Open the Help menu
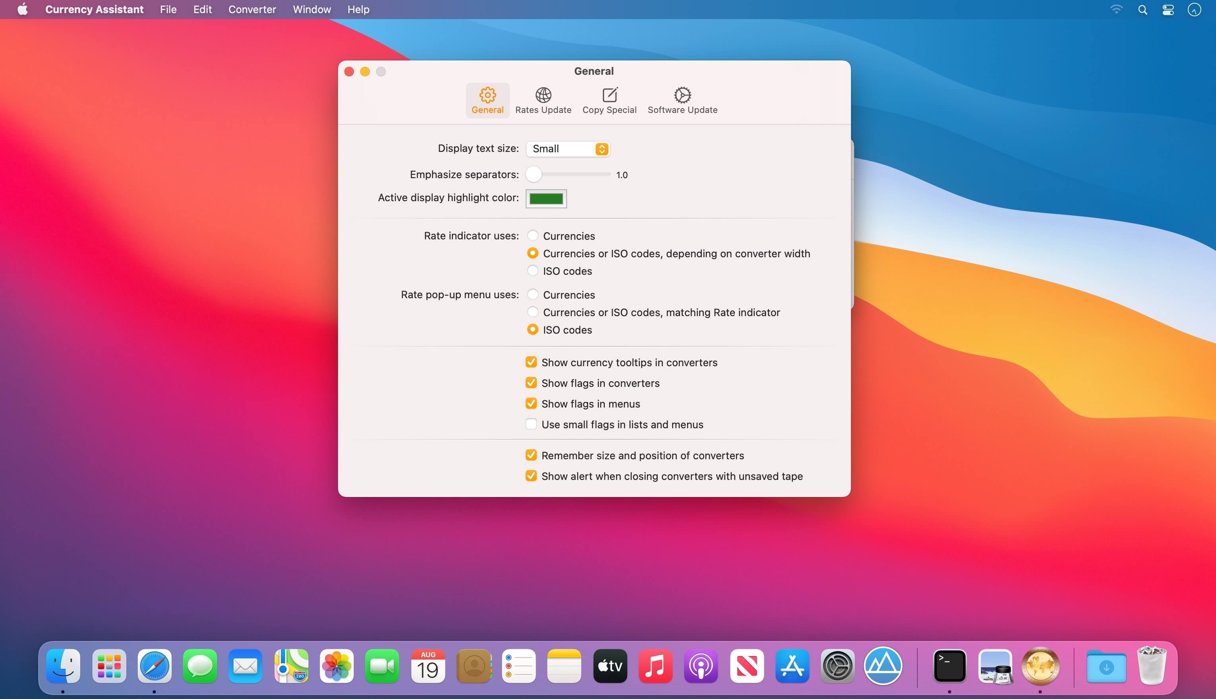The height and width of the screenshot is (699, 1216). [358, 10]
